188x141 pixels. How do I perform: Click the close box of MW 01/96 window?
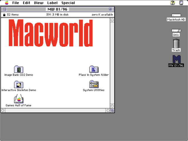coord(5,9)
